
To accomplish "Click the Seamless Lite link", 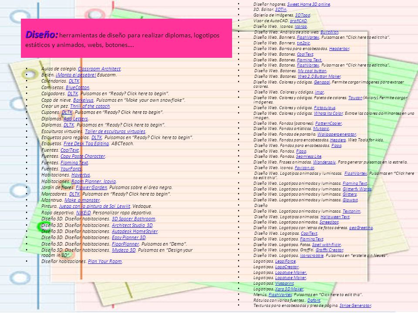I will [x=309, y=156].
